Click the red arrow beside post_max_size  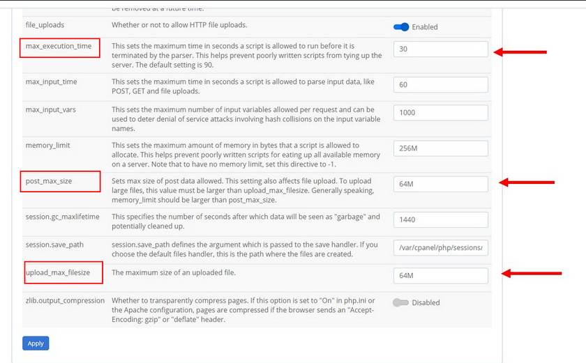coord(527,183)
